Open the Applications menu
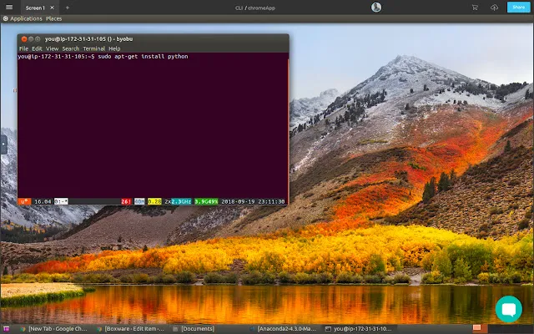The height and width of the screenshot is (334, 534). pyautogui.click(x=25, y=18)
